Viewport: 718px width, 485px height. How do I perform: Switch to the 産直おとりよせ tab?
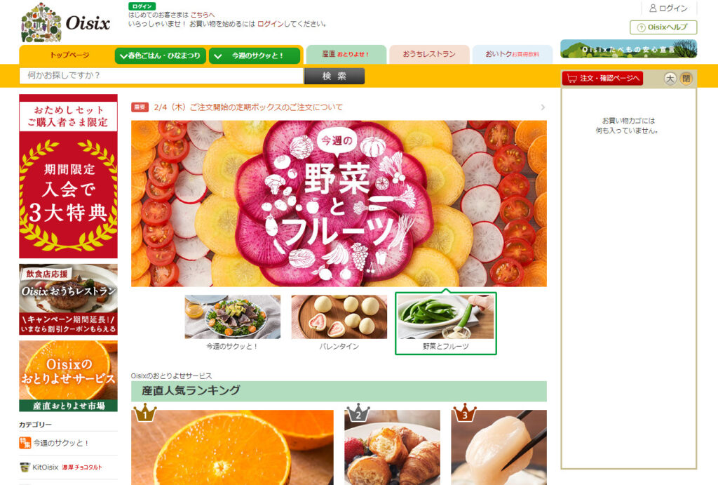point(346,54)
